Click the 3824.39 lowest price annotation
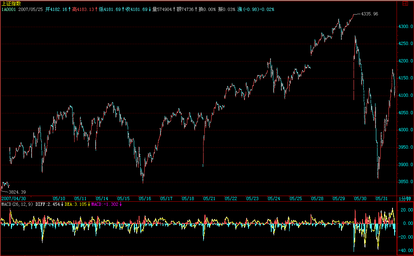This screenshot has width=414, height=256. point(17,192)
